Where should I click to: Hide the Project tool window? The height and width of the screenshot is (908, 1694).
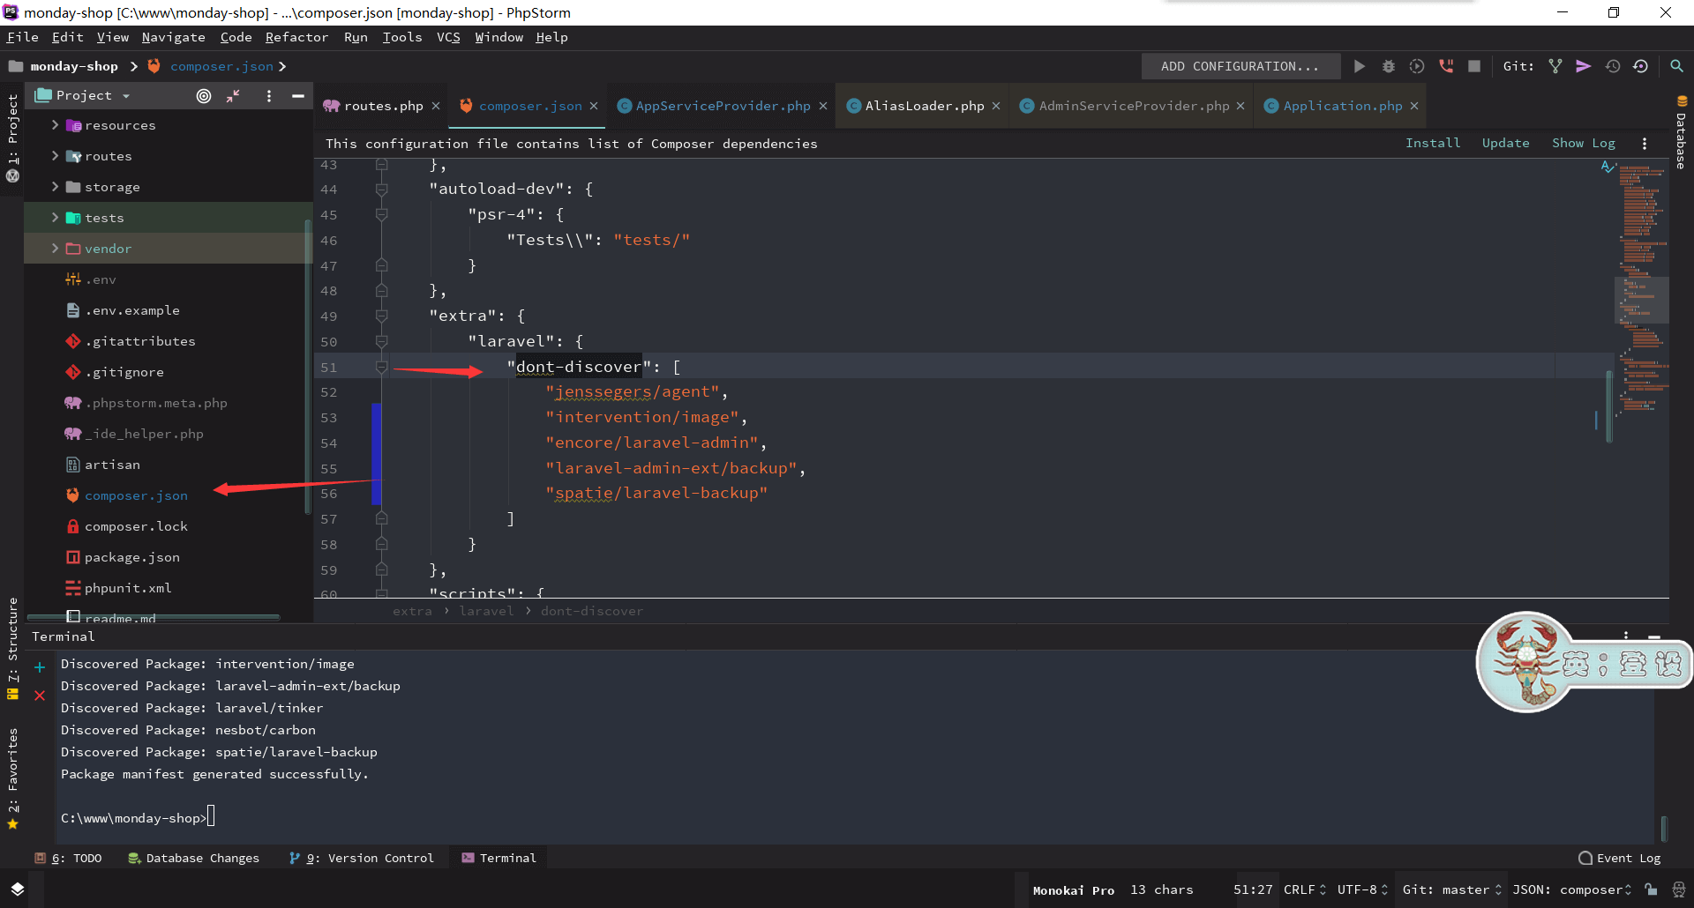pyautogui.click(x=298, y=95)
